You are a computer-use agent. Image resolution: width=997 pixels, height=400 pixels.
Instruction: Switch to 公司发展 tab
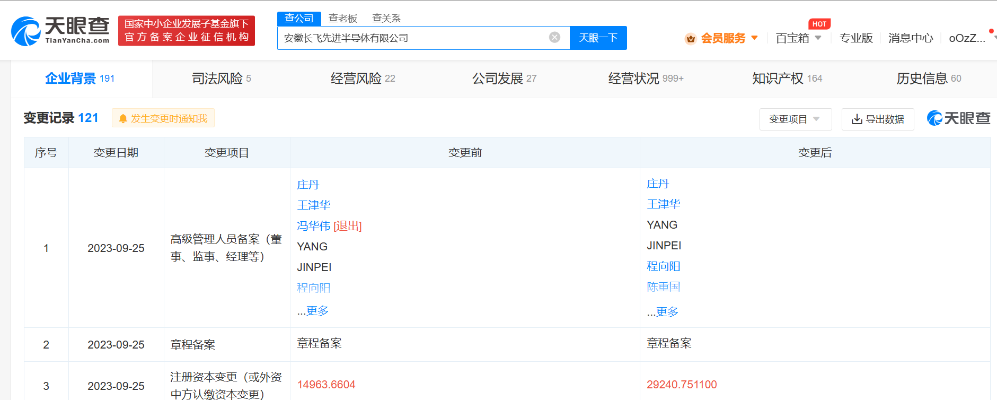pyautogui.click(x=505, y=79)
